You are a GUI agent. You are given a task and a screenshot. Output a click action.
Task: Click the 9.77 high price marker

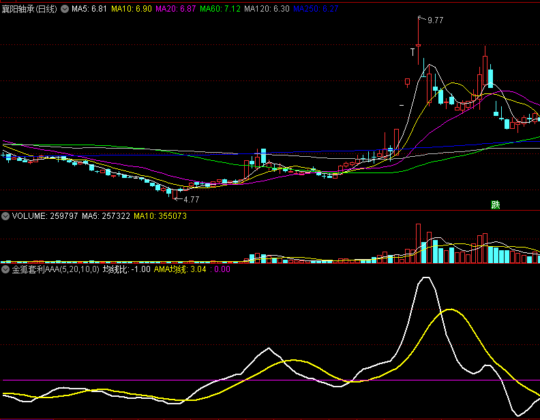pyautogui.click(x=435, y=20)
